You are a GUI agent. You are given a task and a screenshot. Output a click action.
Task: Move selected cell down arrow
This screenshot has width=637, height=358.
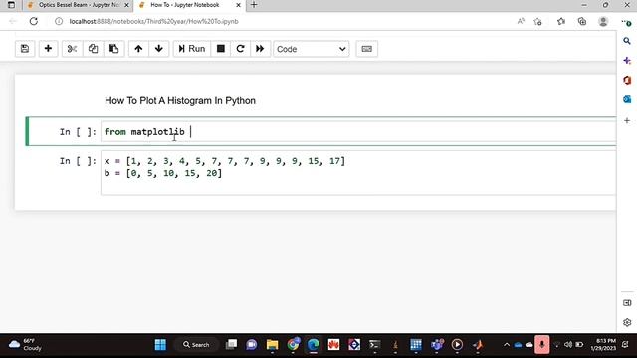(x=159, y=49)
